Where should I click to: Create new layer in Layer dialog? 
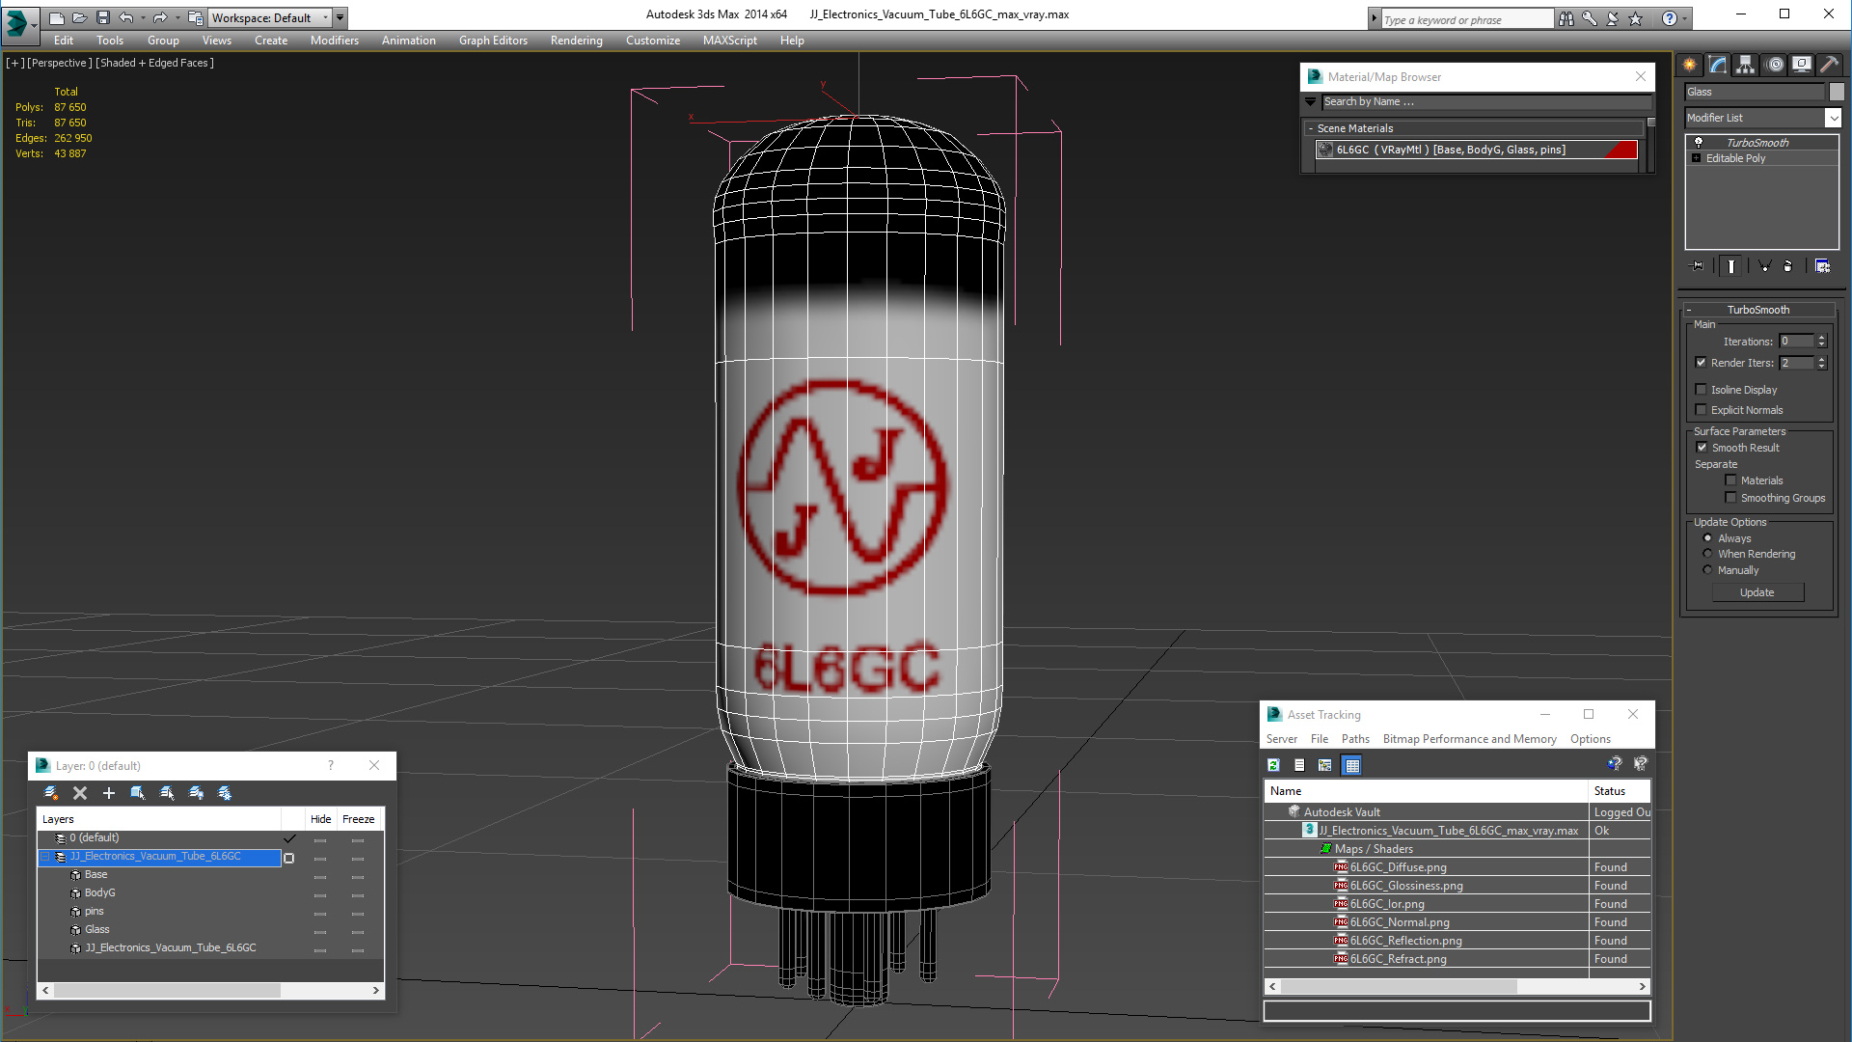coord(51,793)
